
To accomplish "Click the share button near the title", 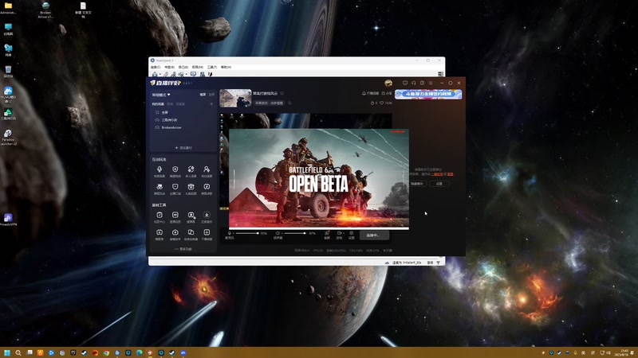I will (x=387, y=93).
